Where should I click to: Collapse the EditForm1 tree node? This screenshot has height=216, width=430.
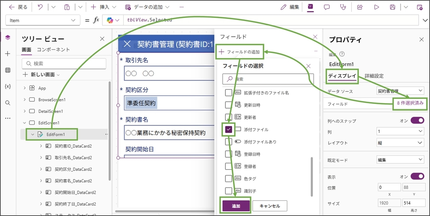[33, 134]
